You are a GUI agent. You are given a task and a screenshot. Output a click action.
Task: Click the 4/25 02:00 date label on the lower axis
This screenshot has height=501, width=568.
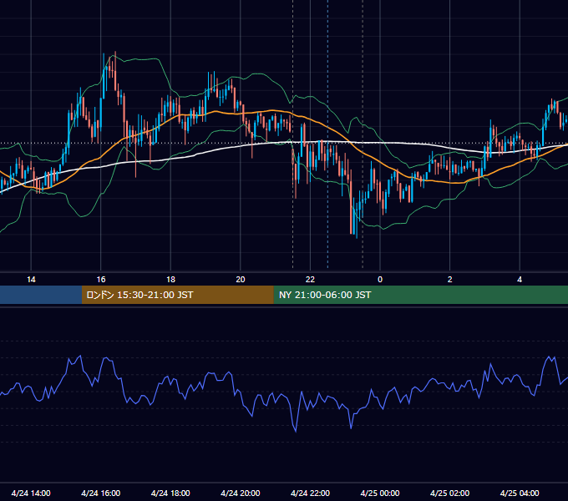click(x=450, y=493)
